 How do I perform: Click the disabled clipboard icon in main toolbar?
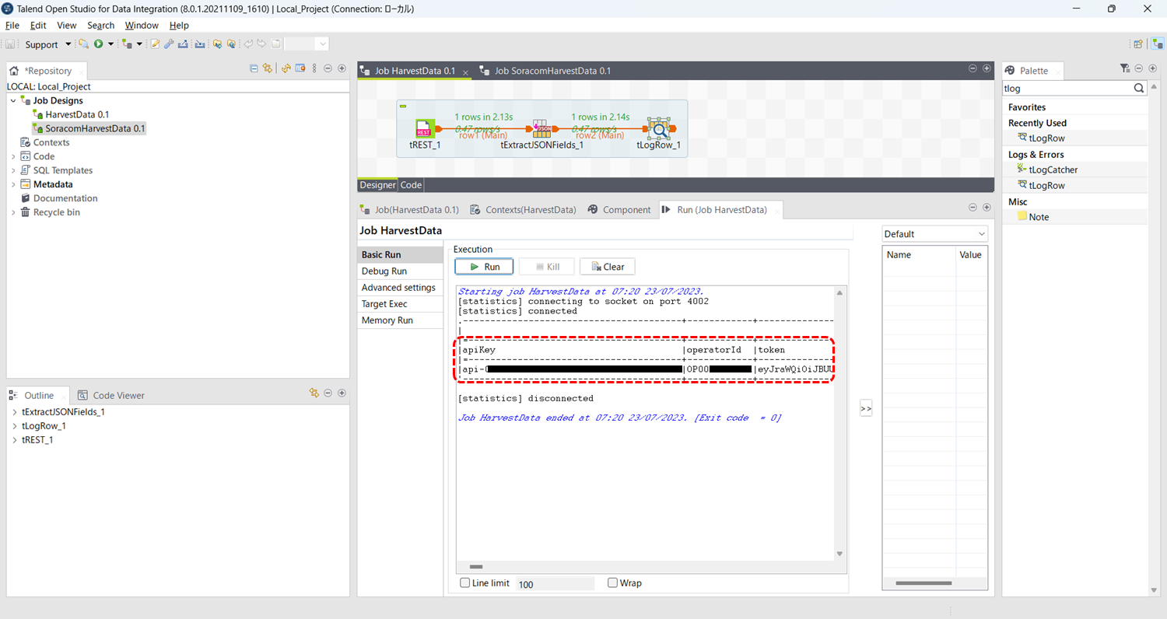pos(275,44)
